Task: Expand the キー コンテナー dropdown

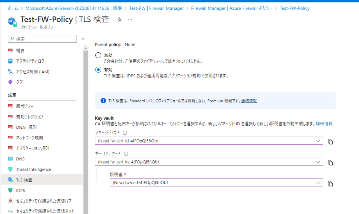Action: pyautogui.click(x=318, y=162)
